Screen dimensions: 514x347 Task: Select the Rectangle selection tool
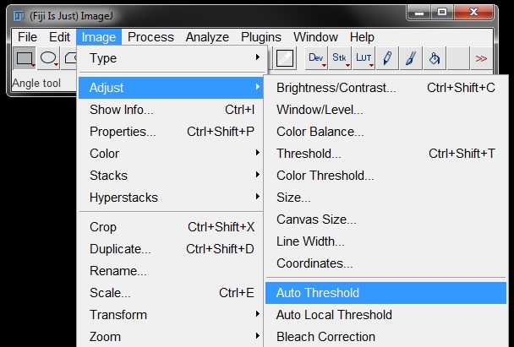pos(25,58)
